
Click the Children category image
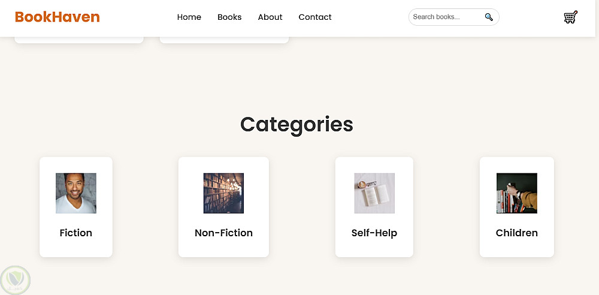[516, 193]
